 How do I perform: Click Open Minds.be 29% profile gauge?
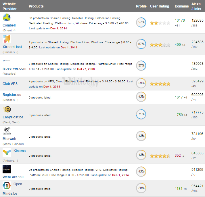141,188
